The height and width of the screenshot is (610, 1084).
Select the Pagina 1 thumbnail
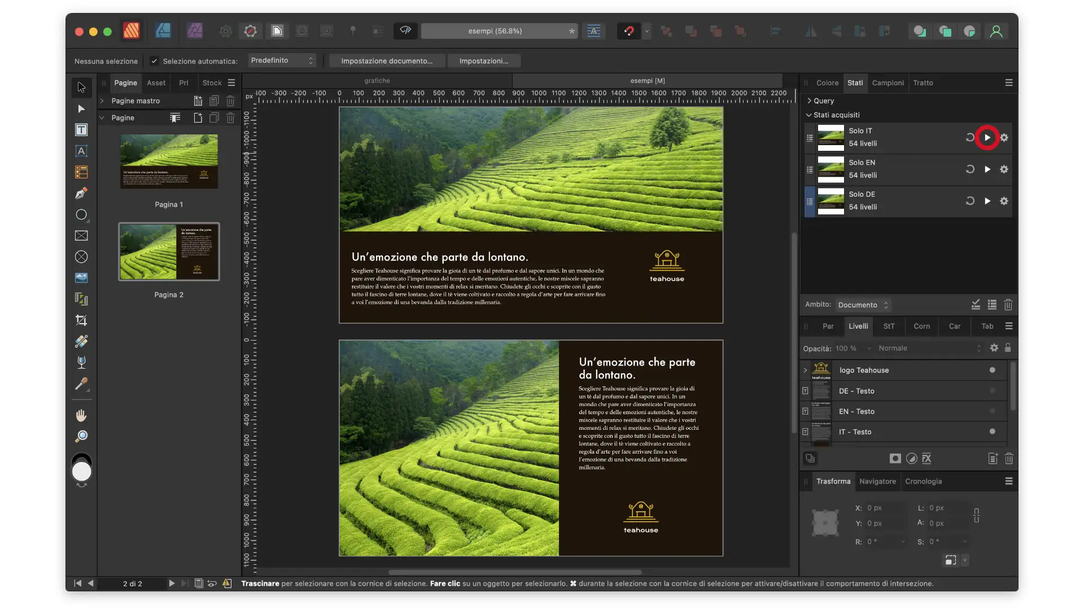pos(169,162)
